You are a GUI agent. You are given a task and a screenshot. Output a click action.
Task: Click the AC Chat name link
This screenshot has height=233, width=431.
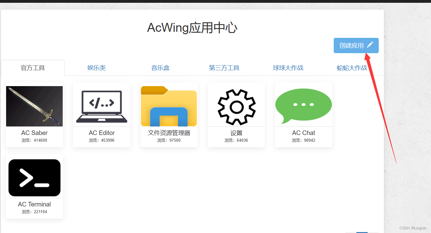[303, 133]
